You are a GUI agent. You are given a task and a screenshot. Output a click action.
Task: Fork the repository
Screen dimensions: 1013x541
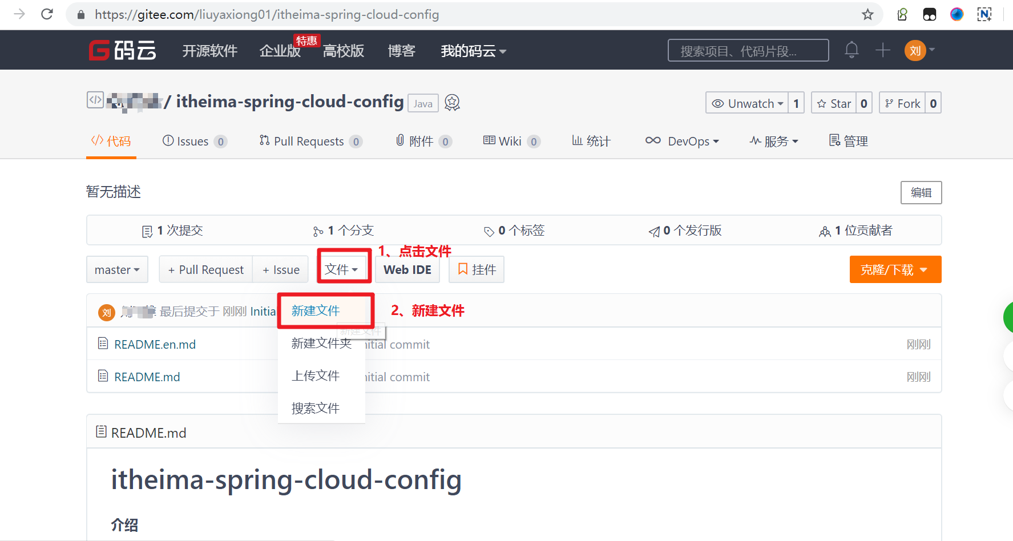pos(902,103)
